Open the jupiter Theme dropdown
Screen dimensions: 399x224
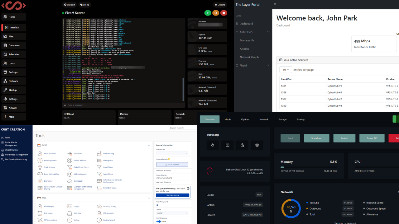pos(172,213)
